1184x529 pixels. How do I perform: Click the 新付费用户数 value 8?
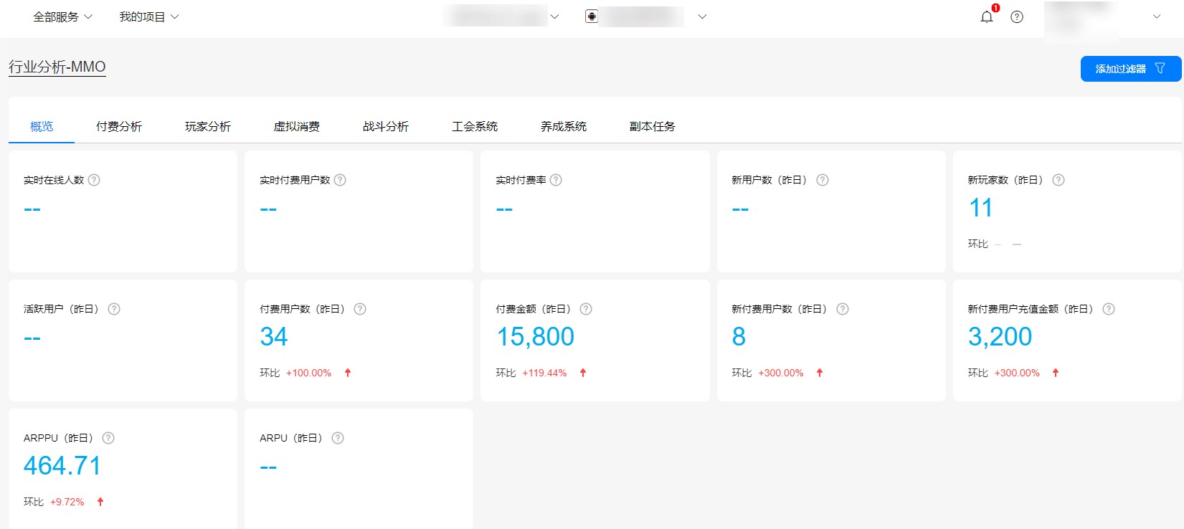click(x=739, y=337)
